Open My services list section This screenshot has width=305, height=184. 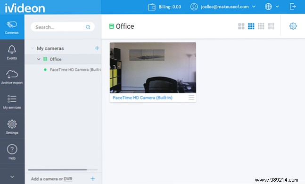coord(12,102)
